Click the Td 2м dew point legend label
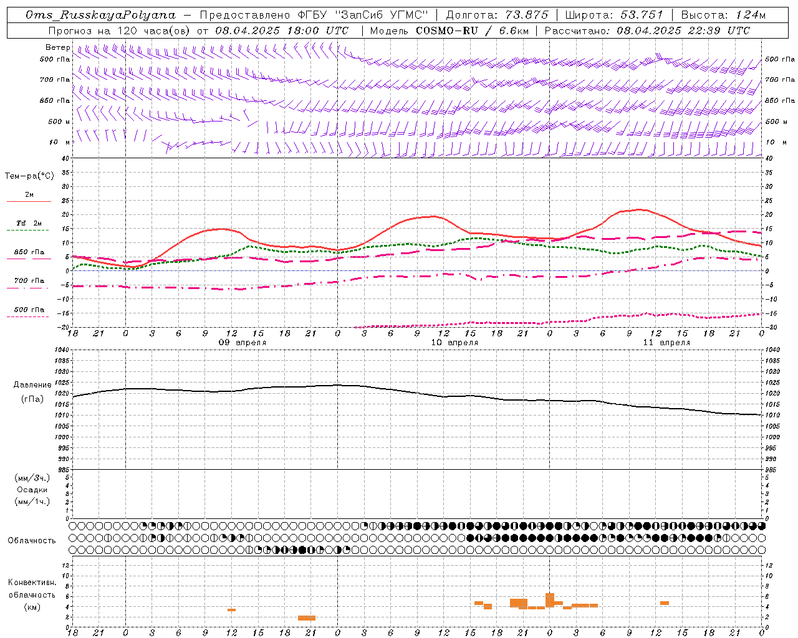This screenshot has width=798, height=638. (29, 223)
